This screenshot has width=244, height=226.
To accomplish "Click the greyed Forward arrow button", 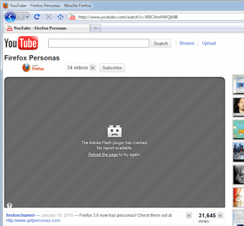I will point(20,17).
